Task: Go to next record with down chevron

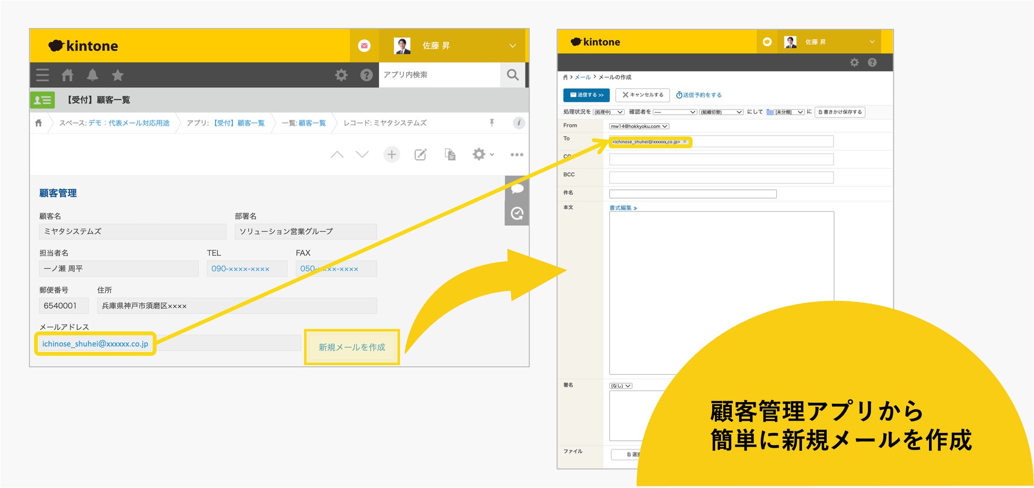Action: [x=362, y=154]
